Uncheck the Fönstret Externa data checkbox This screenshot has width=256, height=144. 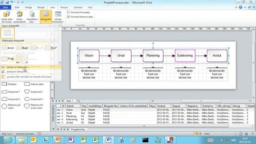[x=68, y=17]
